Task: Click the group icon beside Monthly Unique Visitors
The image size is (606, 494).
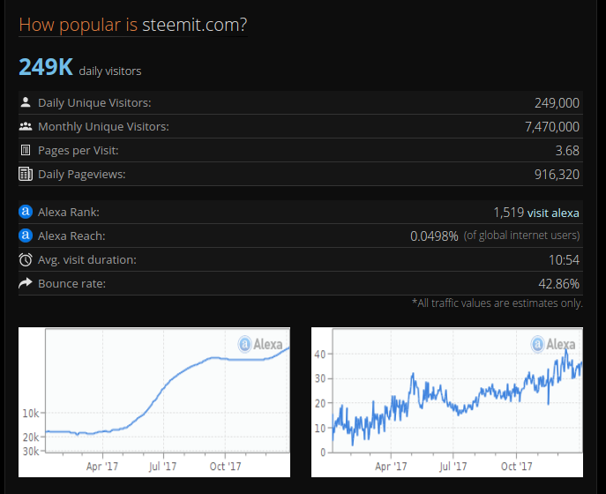Action: click(x=26, y=126)
